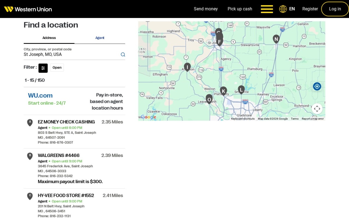
Task: Click the 2.41 Miles distance
Action: 113,195
